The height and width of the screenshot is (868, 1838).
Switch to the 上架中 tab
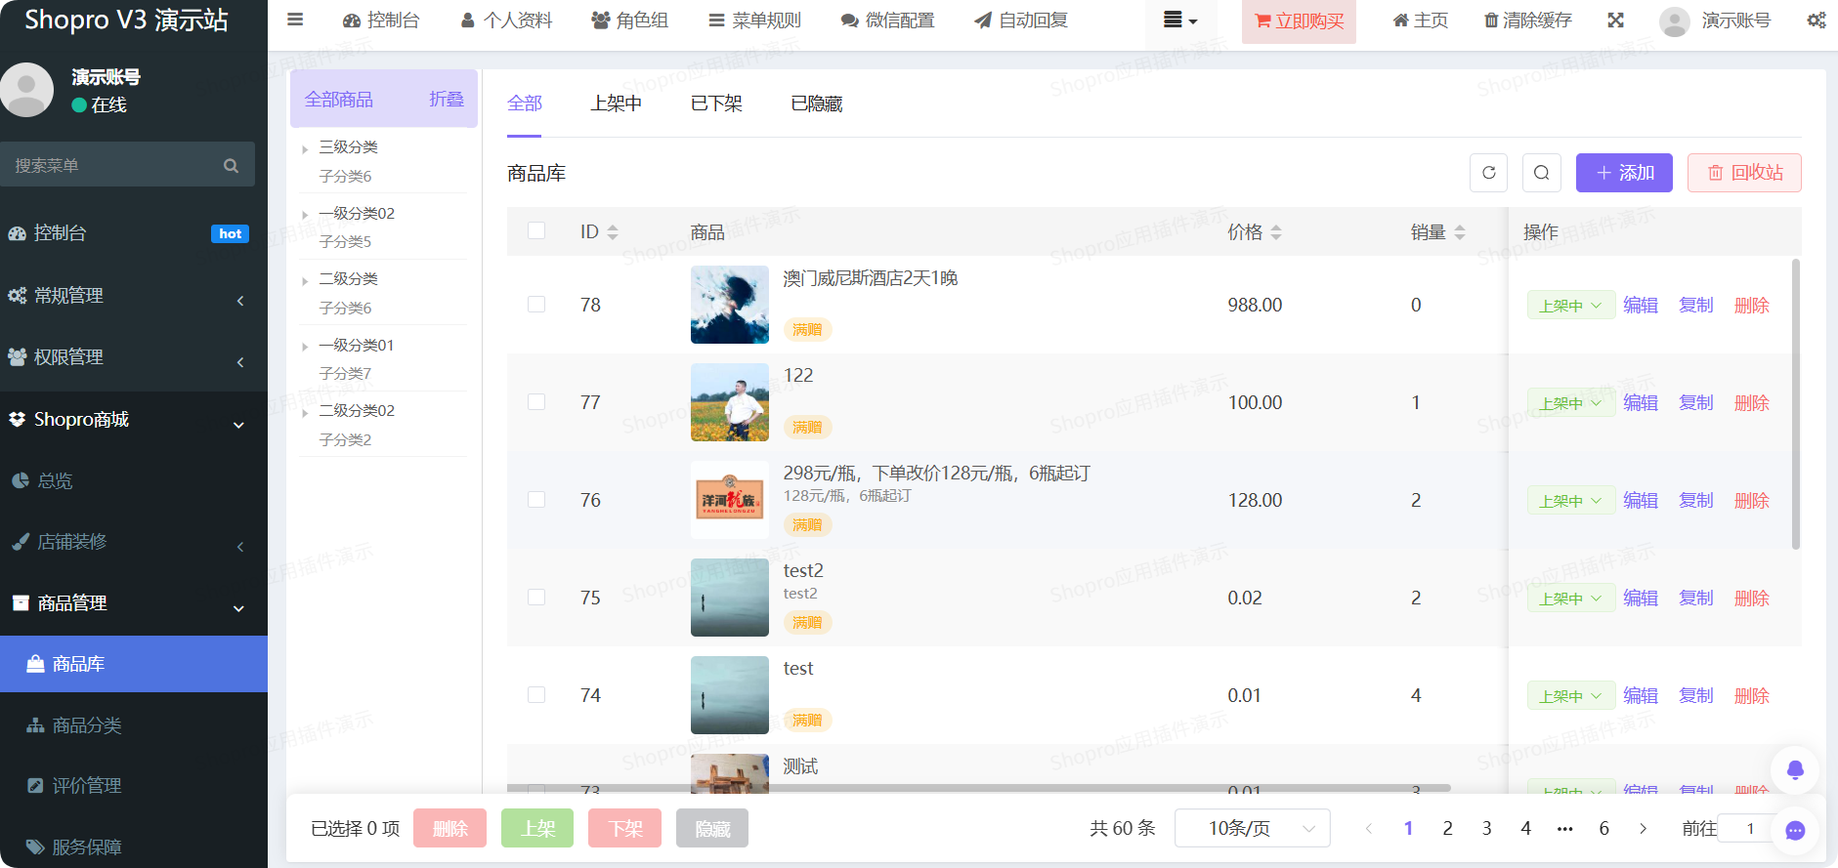(616, 103)
